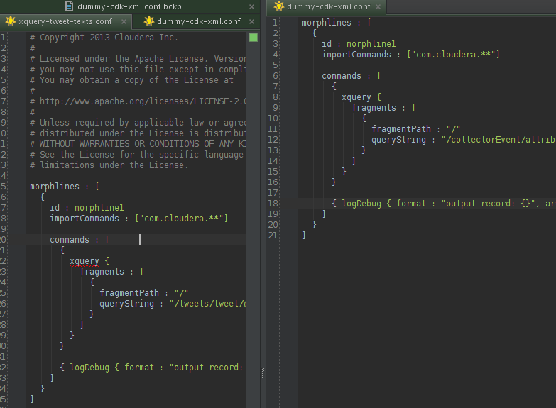
Task: Click the xquery-tweet-texts.conf file type icon
Action: tap(10, 21)
